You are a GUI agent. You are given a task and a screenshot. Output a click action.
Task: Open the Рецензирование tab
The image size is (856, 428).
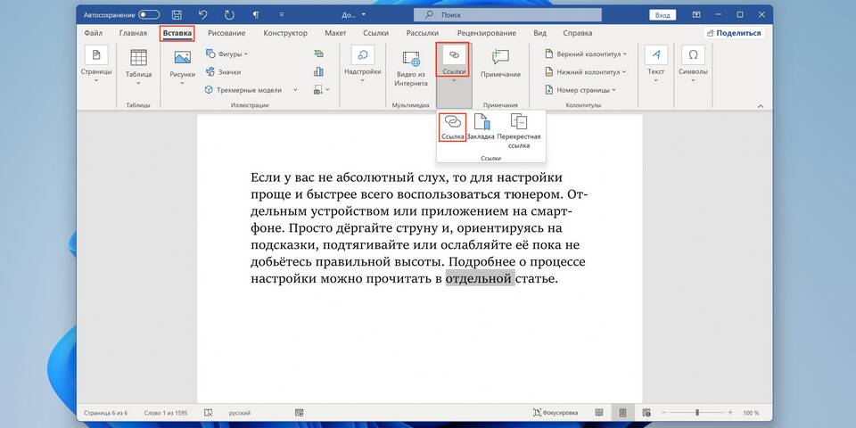486,33
